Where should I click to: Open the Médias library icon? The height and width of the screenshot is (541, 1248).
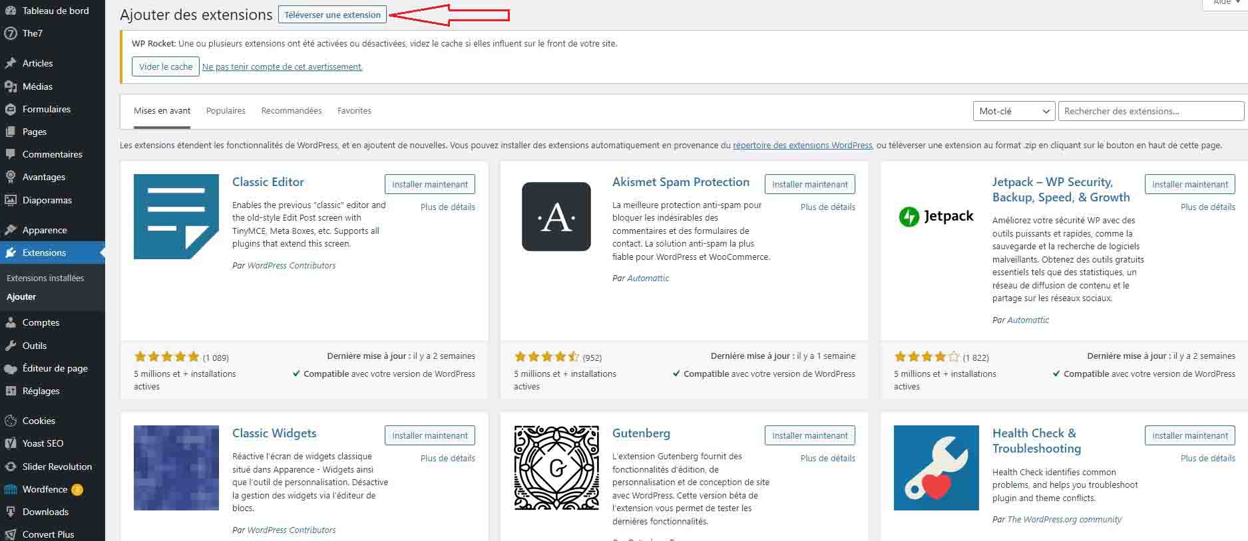click(x=10, y=86)
